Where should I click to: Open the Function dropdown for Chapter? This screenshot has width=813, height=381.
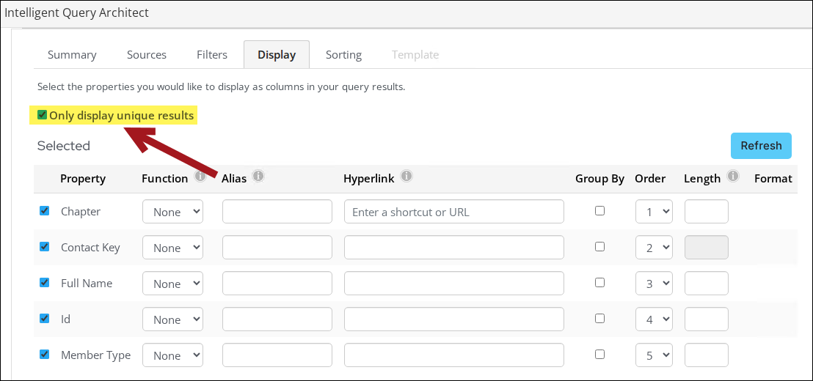[172, 212]
